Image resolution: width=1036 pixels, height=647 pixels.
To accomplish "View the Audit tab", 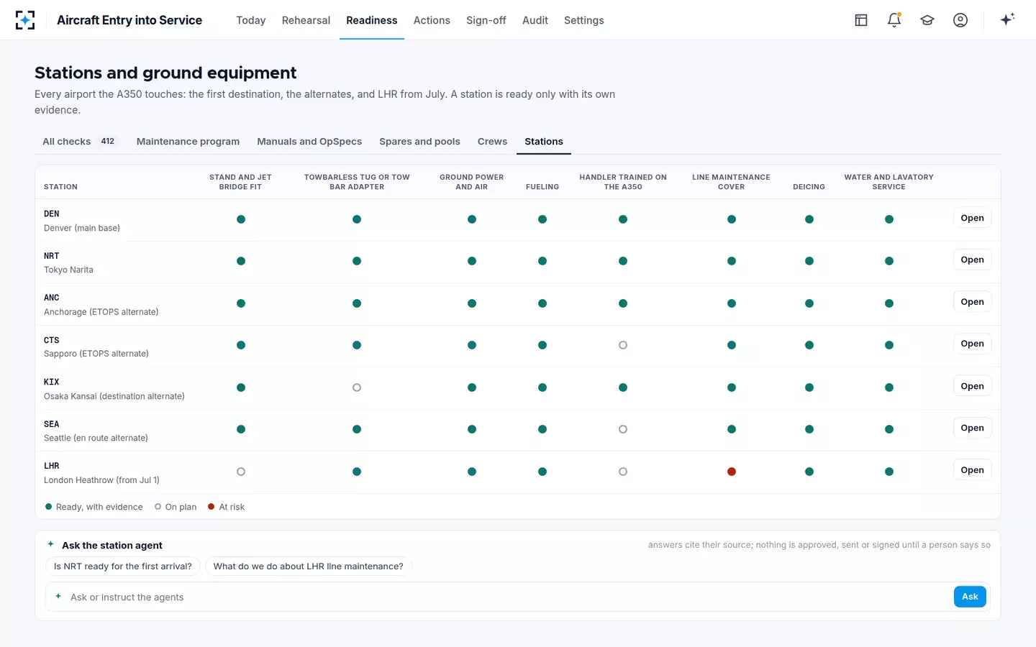I will (535, 20).
